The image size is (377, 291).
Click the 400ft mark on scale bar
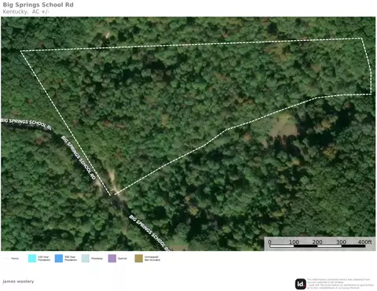(x=364, y=241)
